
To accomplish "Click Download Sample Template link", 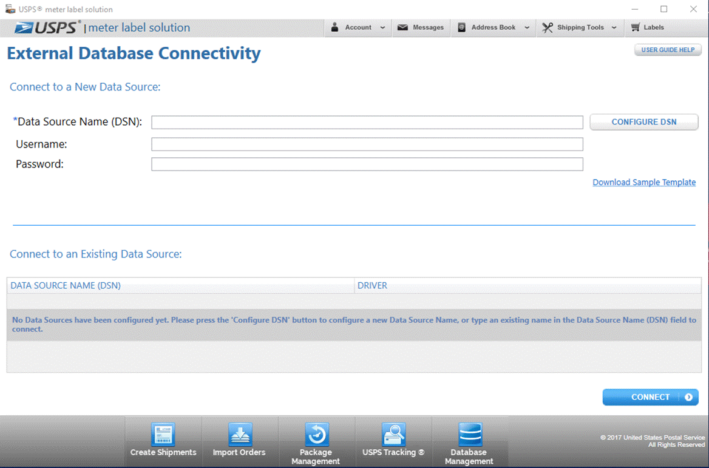I will point(644,182).
